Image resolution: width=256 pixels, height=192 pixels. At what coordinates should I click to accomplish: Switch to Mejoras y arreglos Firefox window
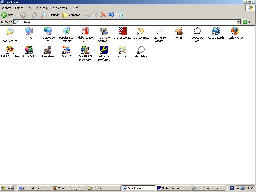pos(69,188)
